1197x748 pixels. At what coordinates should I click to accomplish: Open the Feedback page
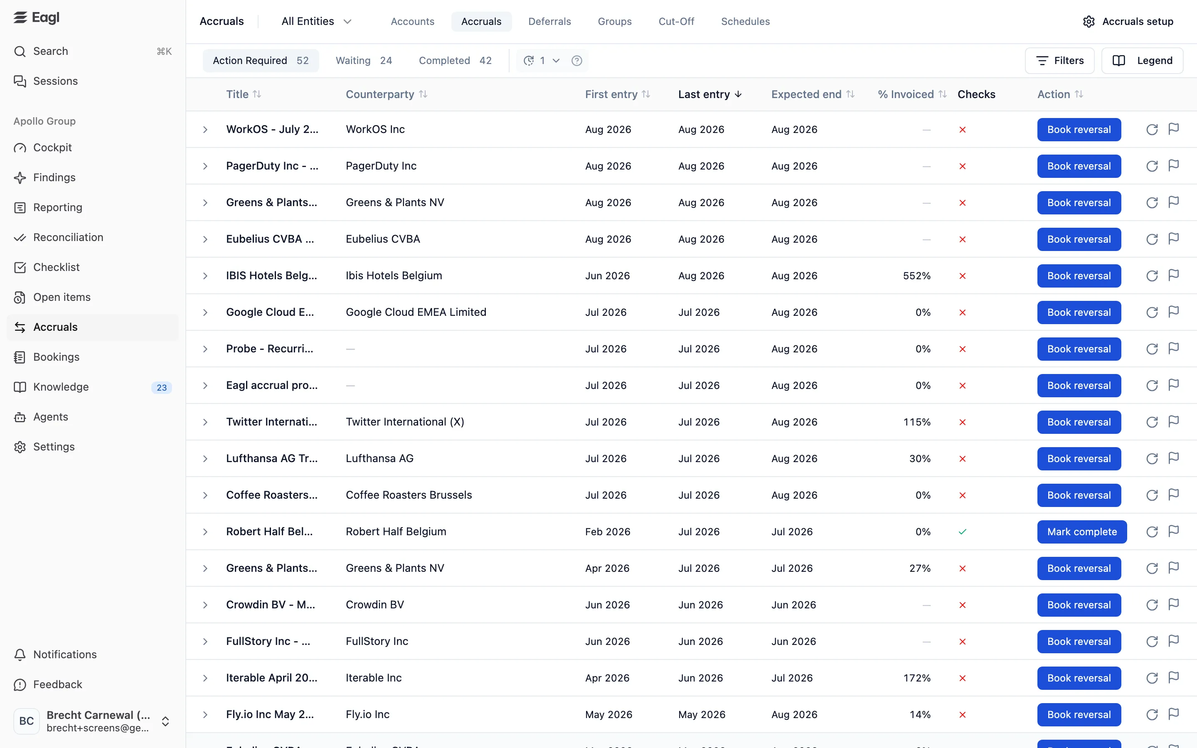tap(93, 685)
